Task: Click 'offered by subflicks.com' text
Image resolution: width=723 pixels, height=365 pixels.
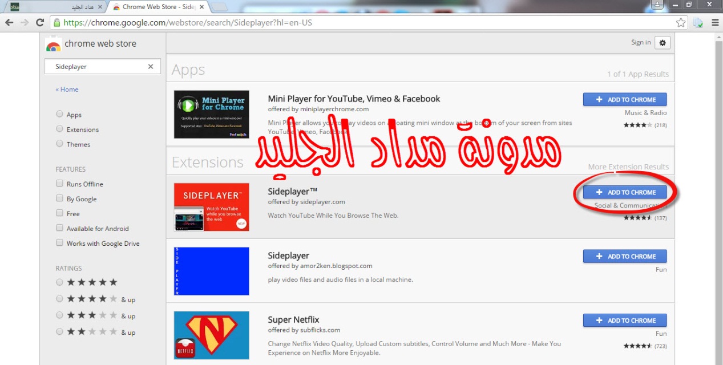Action: 304,330
